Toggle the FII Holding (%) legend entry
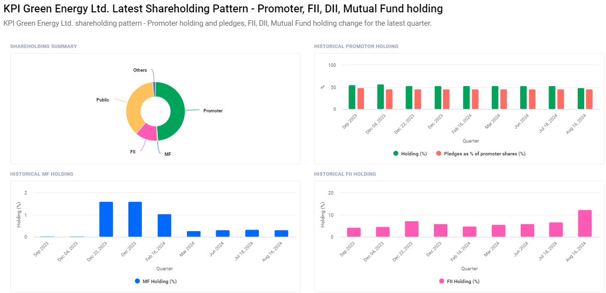The image size is (606, 293). pos(459,281)
